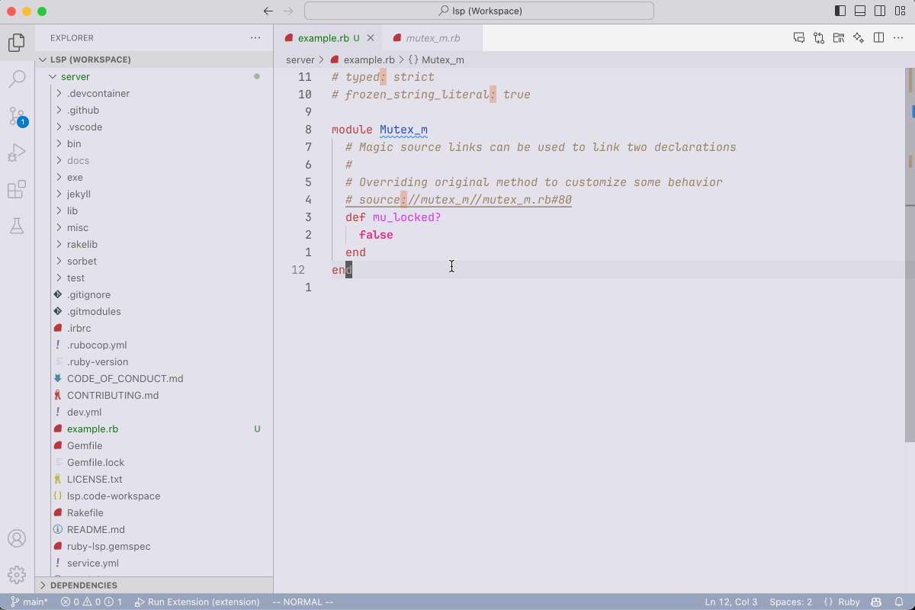The image size is (915, 610).
Task: Switch to the example.rb tab
Action: pos(328,38)
